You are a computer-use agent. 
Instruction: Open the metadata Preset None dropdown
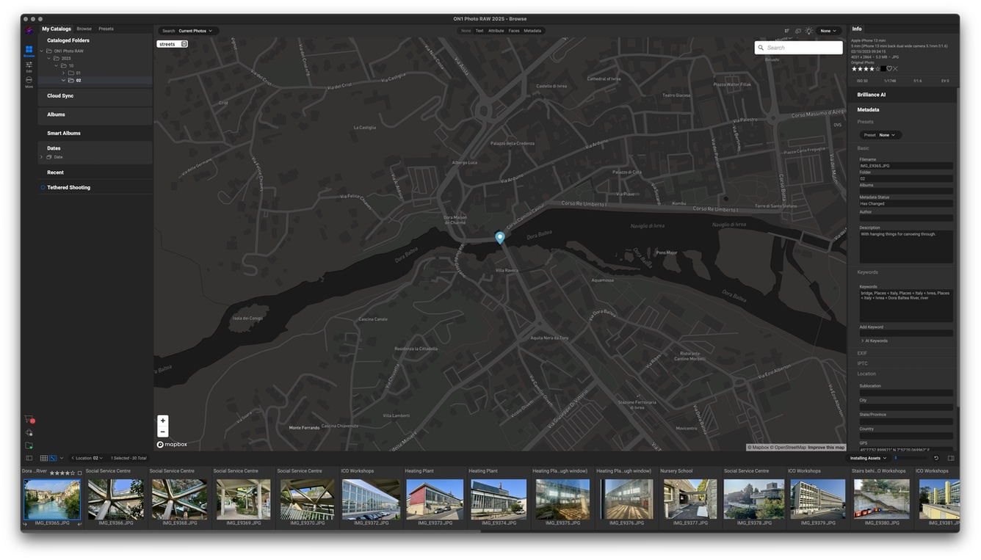tap(882, 135)
